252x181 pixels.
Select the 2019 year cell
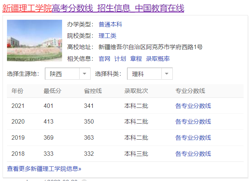click(18, 137)
